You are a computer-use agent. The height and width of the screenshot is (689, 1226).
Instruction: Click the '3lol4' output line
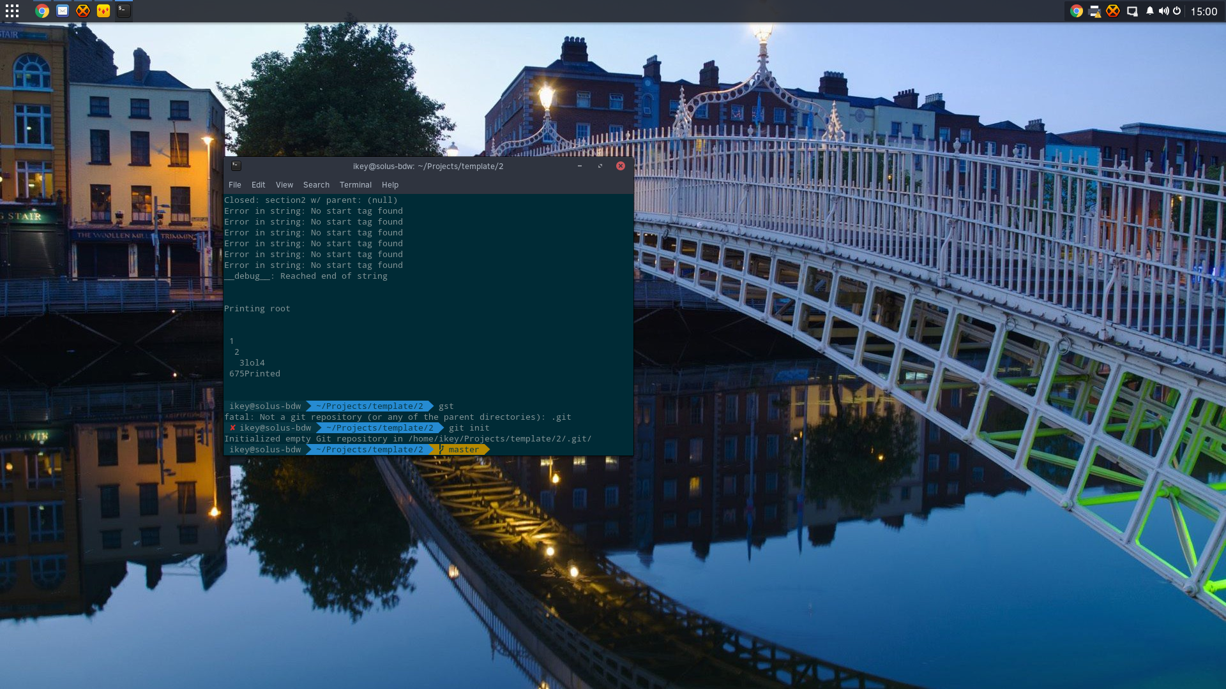pyautogui.click(x=252, y=363)
